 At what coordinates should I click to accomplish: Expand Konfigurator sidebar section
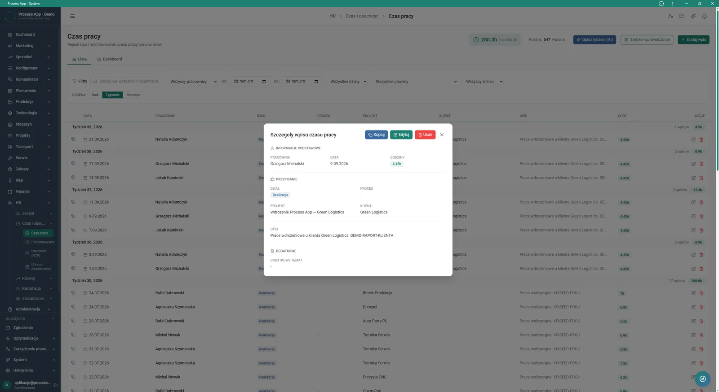tap(30, 68)
